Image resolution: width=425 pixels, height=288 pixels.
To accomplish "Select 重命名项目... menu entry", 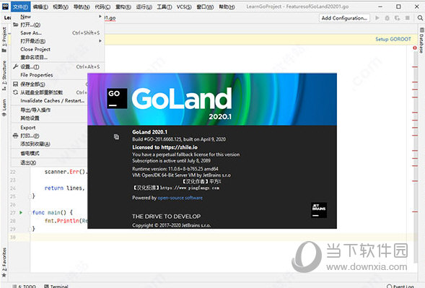I will 58,57.
